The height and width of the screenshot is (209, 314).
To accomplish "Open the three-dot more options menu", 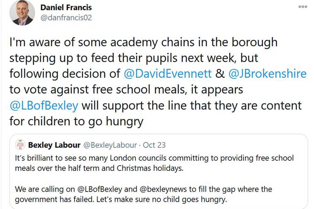I will pyautogui.click(x=303, y=7).
